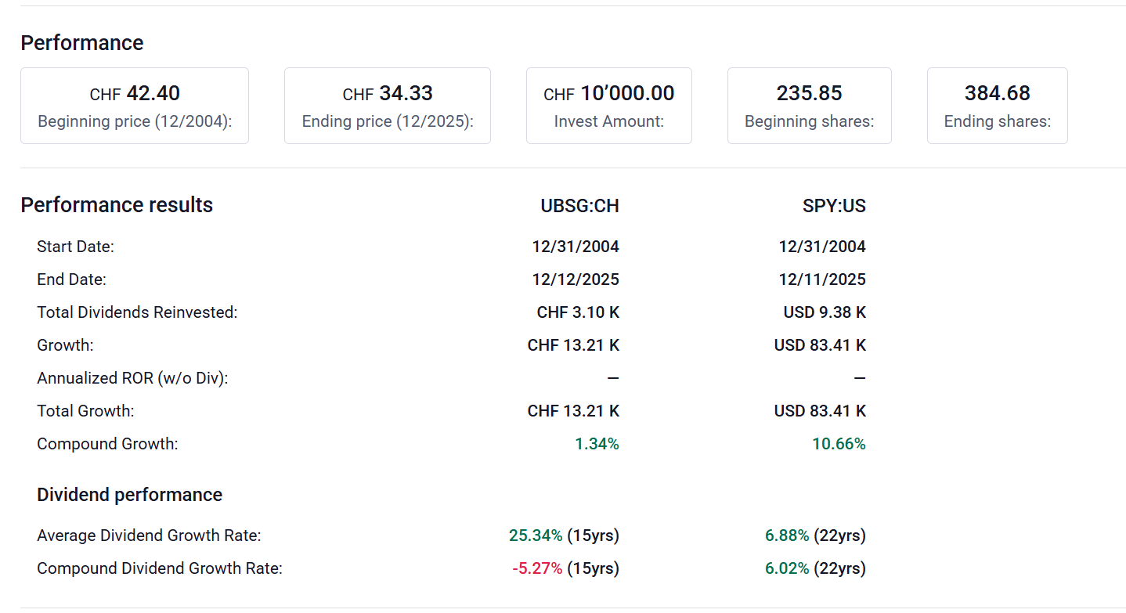Click the 25.34% average dividend growth rate

536,535
